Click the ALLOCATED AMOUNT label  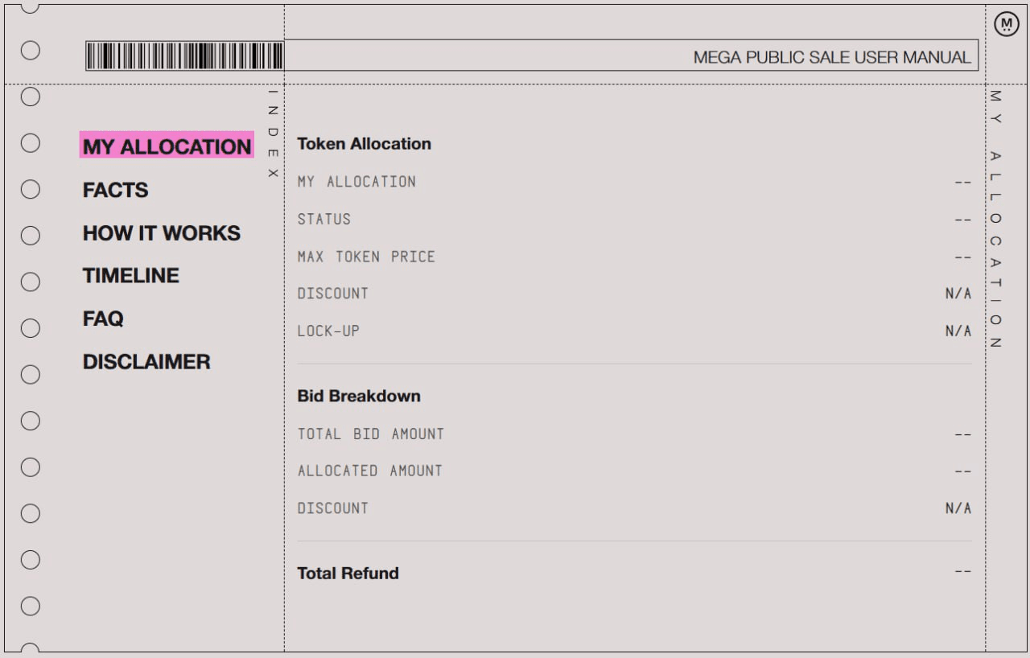coord(370,471)
